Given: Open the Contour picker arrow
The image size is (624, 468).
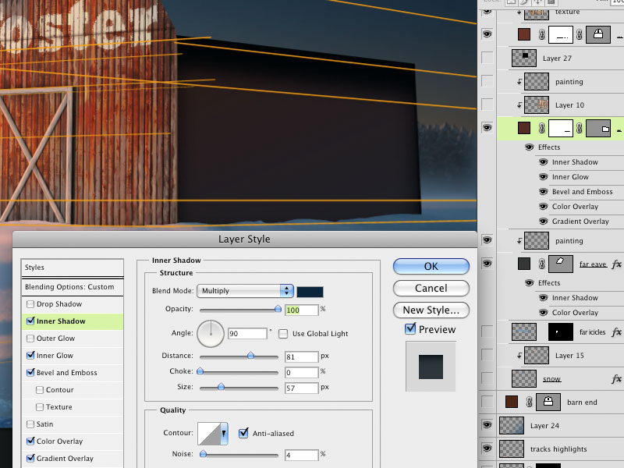Looking at the screenshot, I should 224,434.
